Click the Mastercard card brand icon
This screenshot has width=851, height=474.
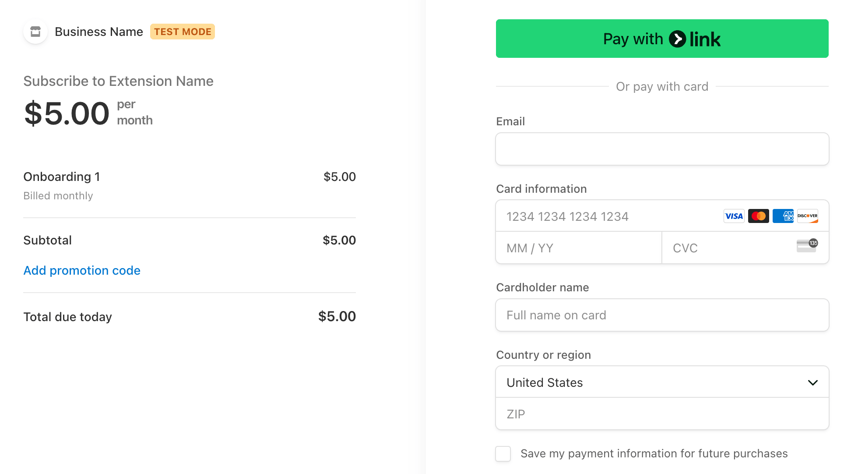(758, 216)
